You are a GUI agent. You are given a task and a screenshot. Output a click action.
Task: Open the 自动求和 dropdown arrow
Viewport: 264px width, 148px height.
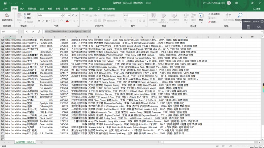pos(222,14)
